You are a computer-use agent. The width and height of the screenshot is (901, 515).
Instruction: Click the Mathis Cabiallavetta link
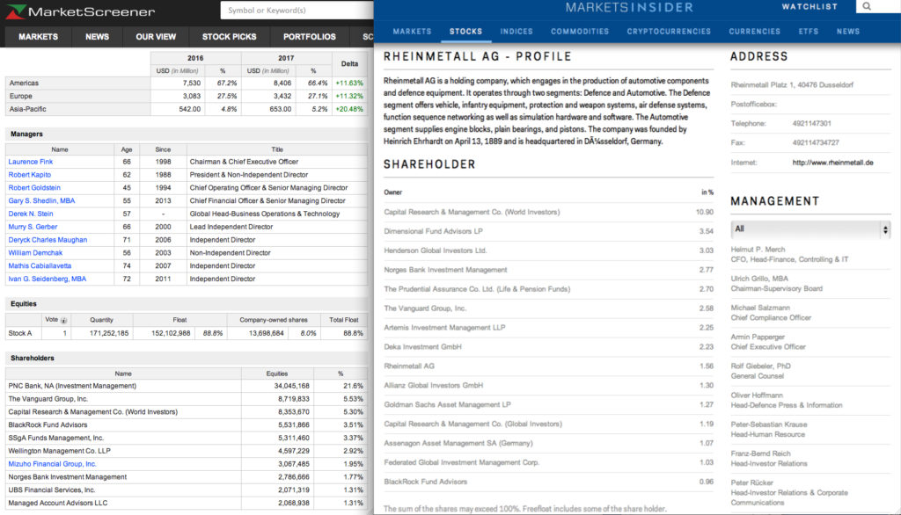coord(40,265)
